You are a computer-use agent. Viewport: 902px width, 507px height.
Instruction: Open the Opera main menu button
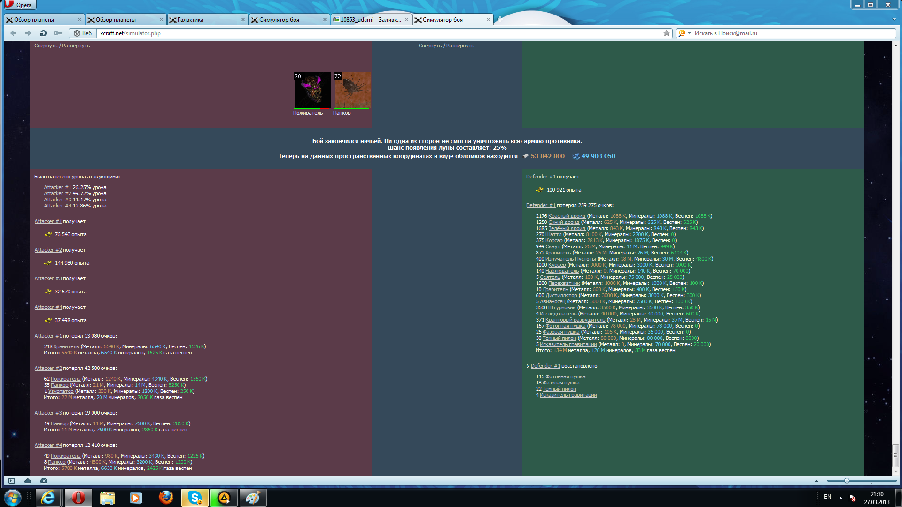coord(20,5)
